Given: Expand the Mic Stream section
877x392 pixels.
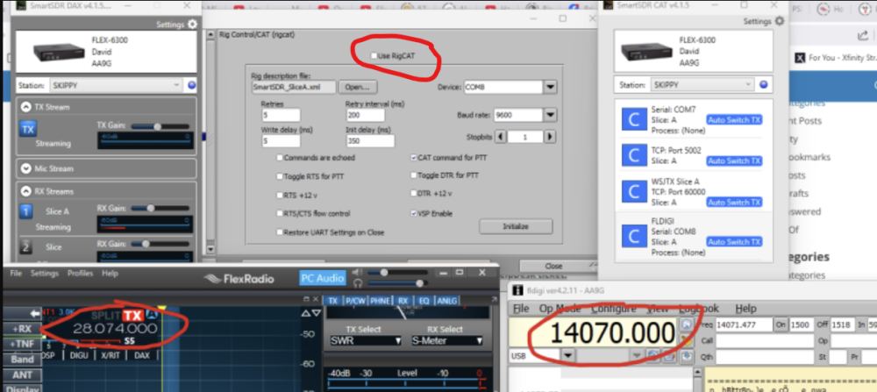Looking at the screenshot, I should (x=25, y=168).
